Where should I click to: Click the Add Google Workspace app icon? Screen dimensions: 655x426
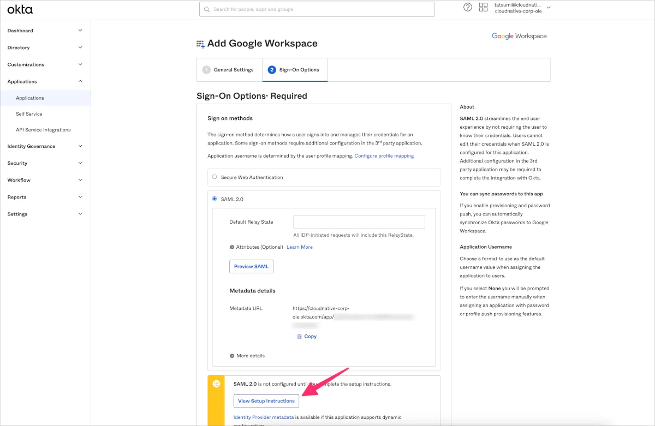click(x=200, y=44)
